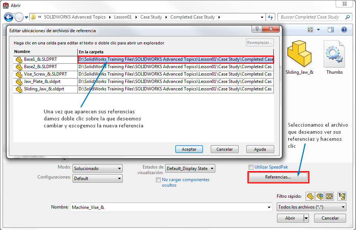356x230 pixels.
Task: Expand Estados de visualización dropdown
Action: pyautogui.click(x=190, y=169)
